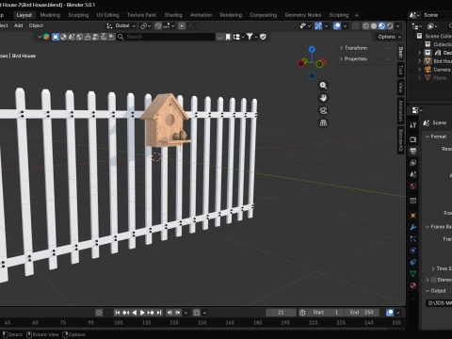Add new workspace with plus button
This screenshot has width=452, height=339.
pos(357,15)
